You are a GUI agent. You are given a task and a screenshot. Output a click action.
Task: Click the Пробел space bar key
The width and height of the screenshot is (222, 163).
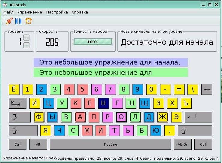111,144
